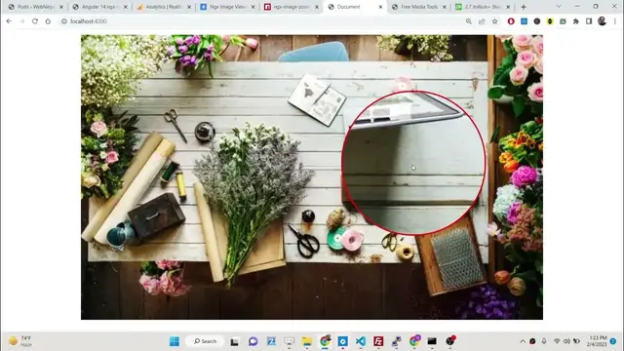
Task: Close the Posts WebNinja tab
Action: pyautogui.click(x=61, y=7)
